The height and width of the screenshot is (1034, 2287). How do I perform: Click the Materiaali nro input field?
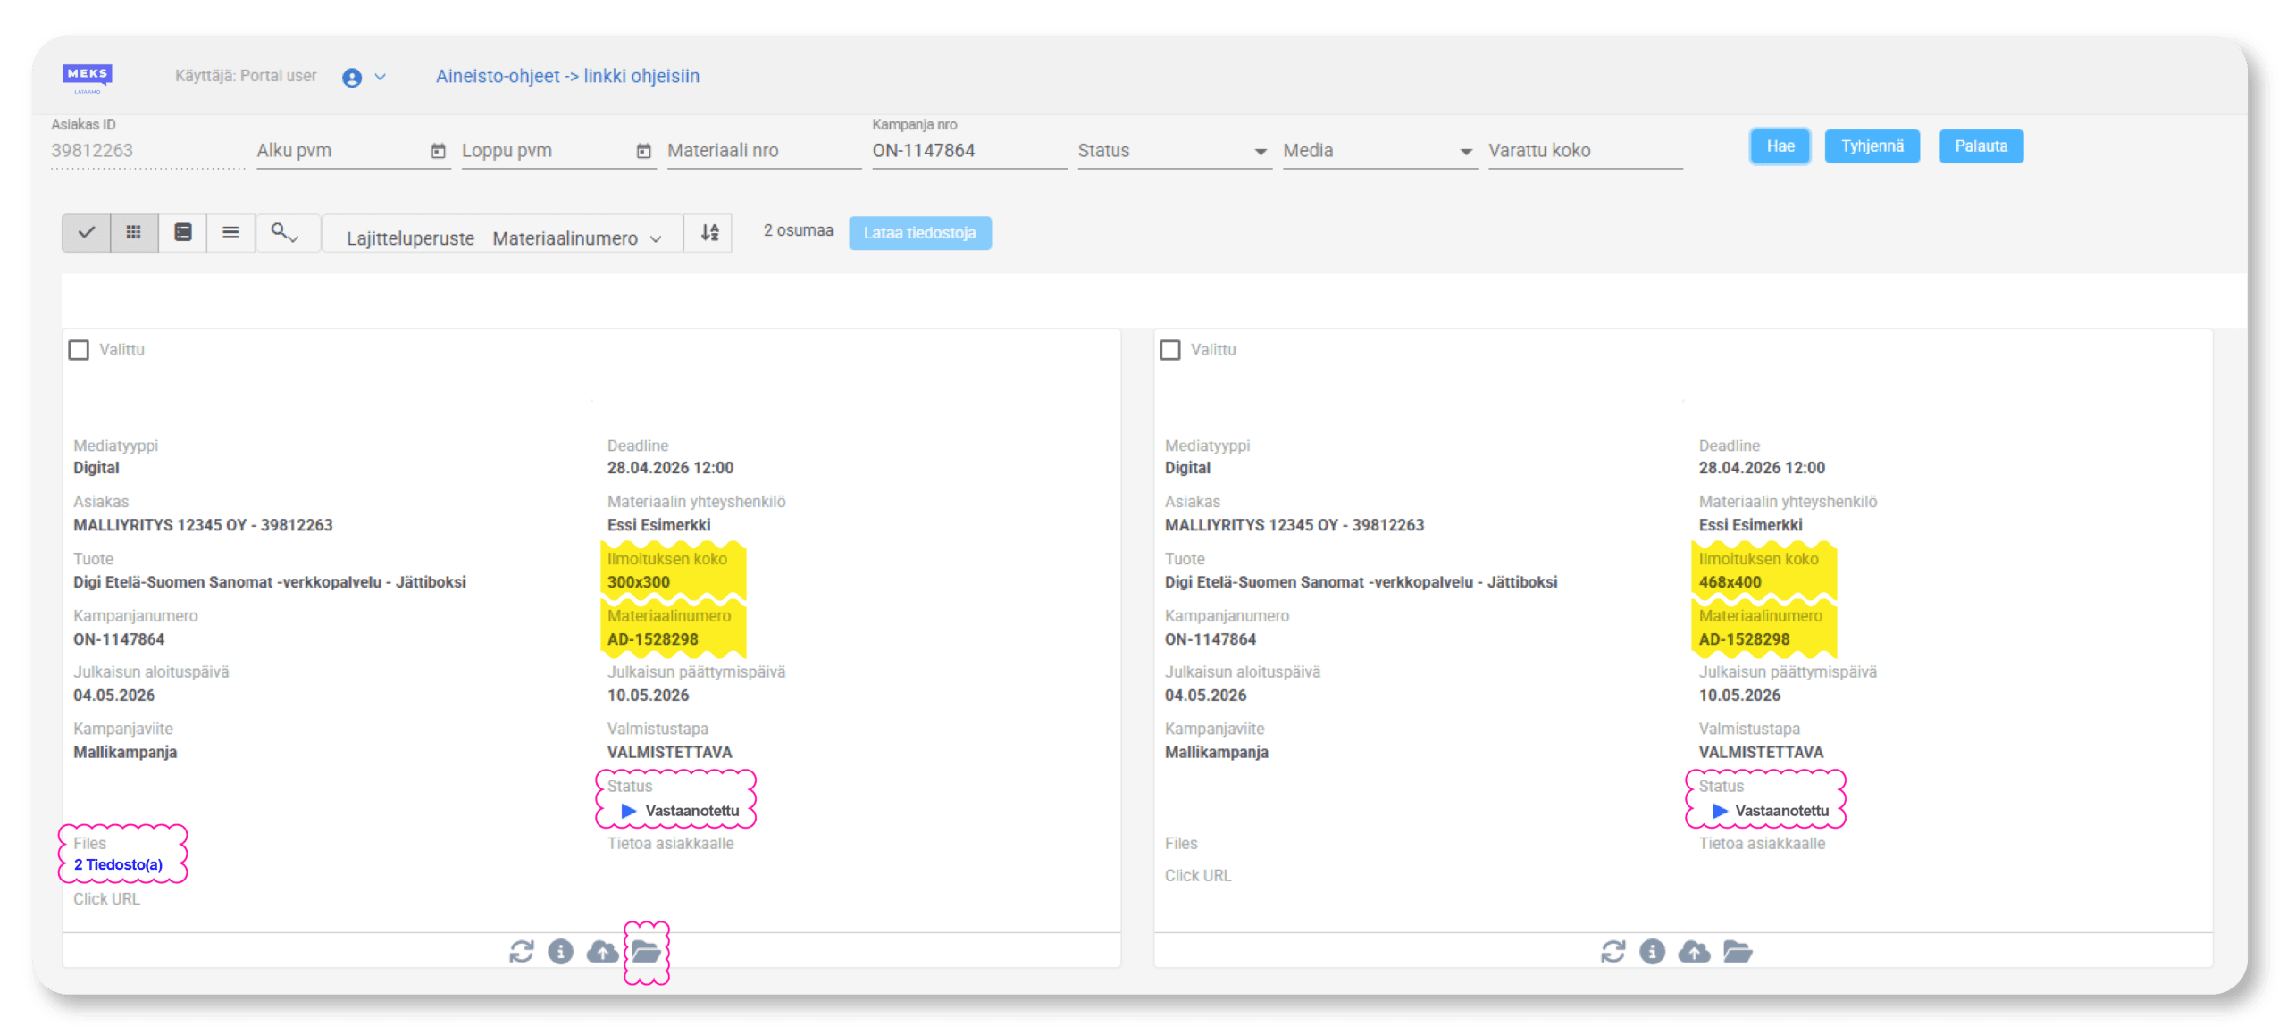coord(764,151)
